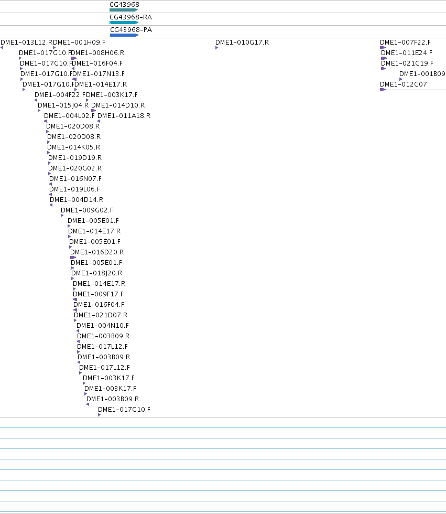Click feature DME1-016N07.F
This screenshot has height=514, width=446.
(75, 179)
